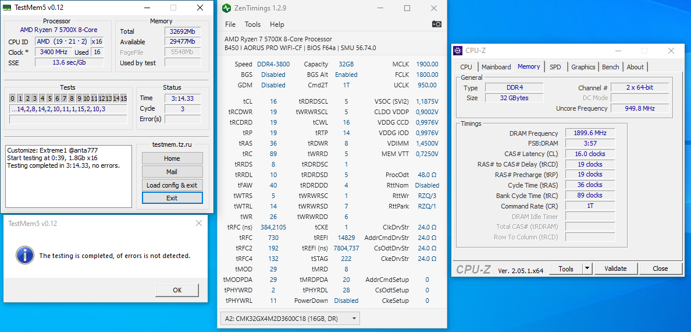
Task: Switch to the Mainboard tab in CPU-Z
Action: (x=496, y=67)
